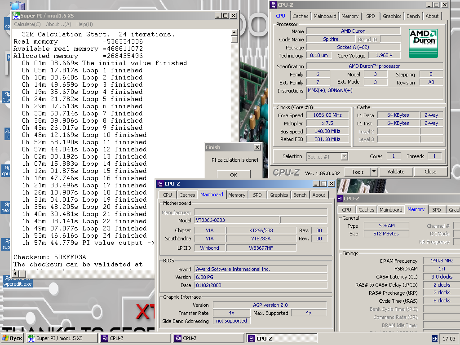Select Bench tab in Mainboard CPU-Z window

[x=300, y=195]
